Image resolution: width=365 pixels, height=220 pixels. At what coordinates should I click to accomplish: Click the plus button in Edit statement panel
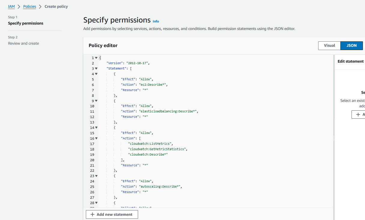(x=359, y=114)
